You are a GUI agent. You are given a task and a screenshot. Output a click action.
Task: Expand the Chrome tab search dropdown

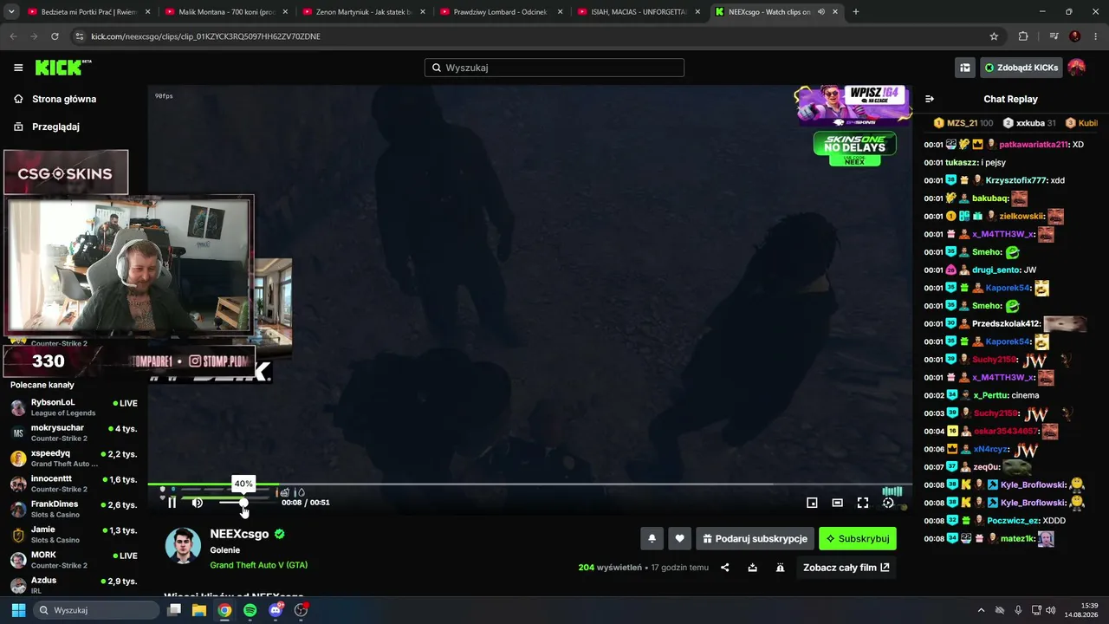click(11, 12)
